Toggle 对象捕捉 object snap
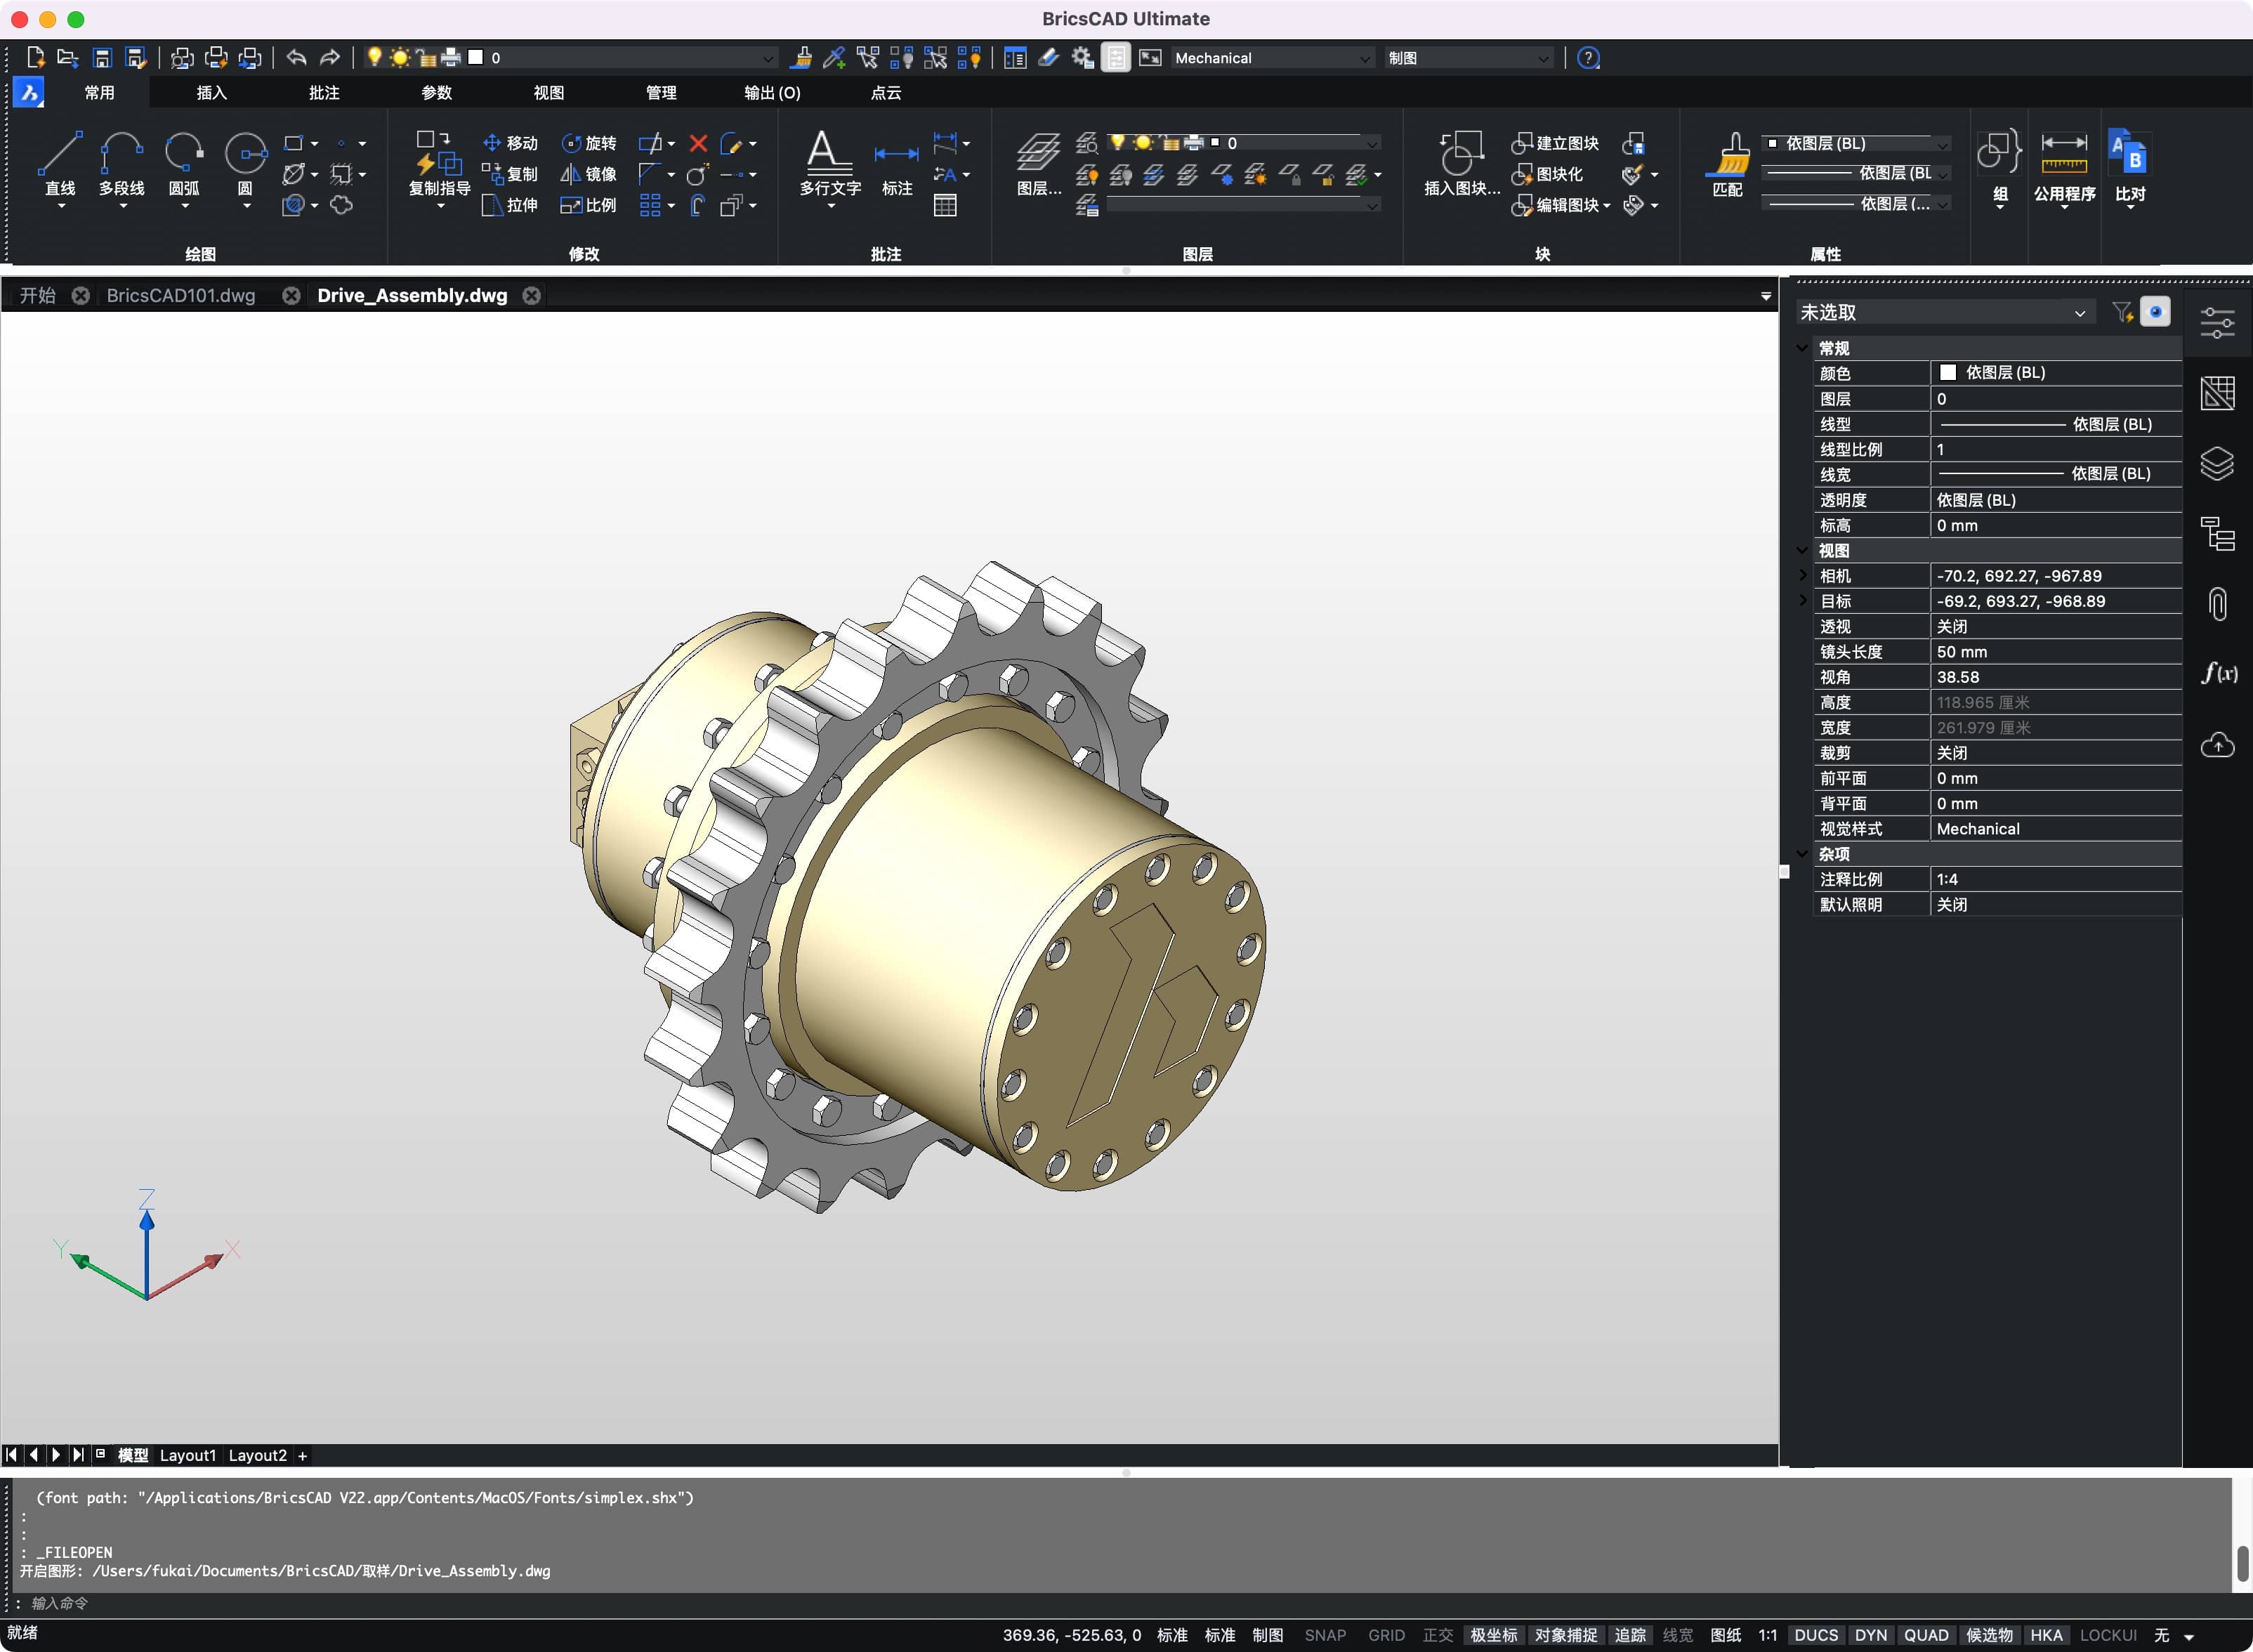This screenshot has width=2253, height=1652. (x=1565, y=1635)
